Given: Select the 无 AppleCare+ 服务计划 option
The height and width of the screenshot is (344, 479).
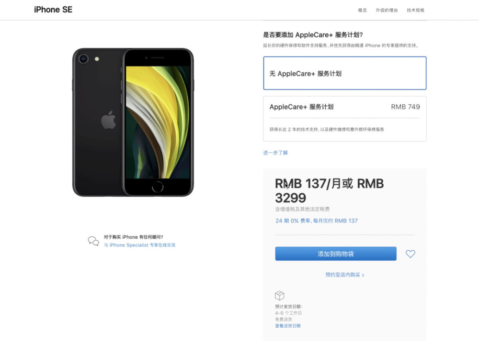Looking at the screenshot, I should (344, 73).
